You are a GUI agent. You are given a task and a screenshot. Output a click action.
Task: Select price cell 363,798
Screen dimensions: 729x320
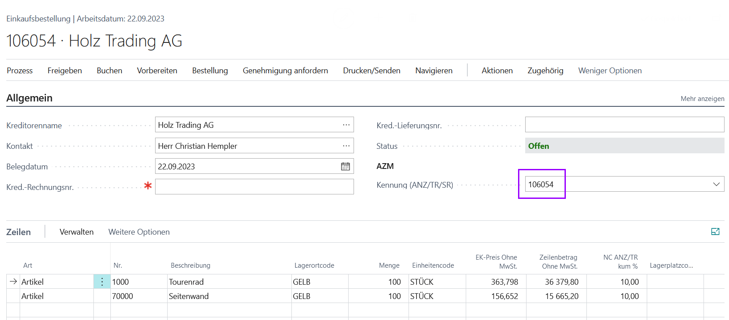click(x=496, y=282)
